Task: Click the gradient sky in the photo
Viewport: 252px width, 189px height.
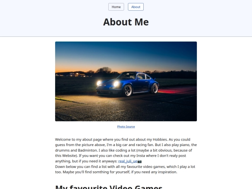Action: point(126,55)
